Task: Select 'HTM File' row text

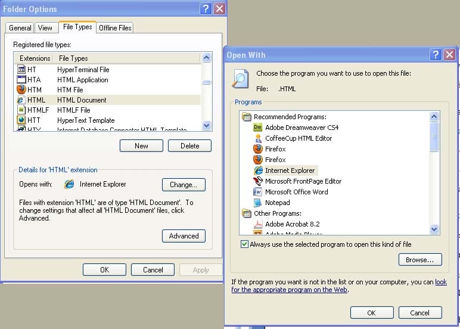Action: point(70,90)
